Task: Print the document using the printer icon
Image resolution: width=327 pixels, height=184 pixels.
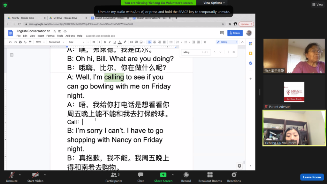Action: click(20, 42)
